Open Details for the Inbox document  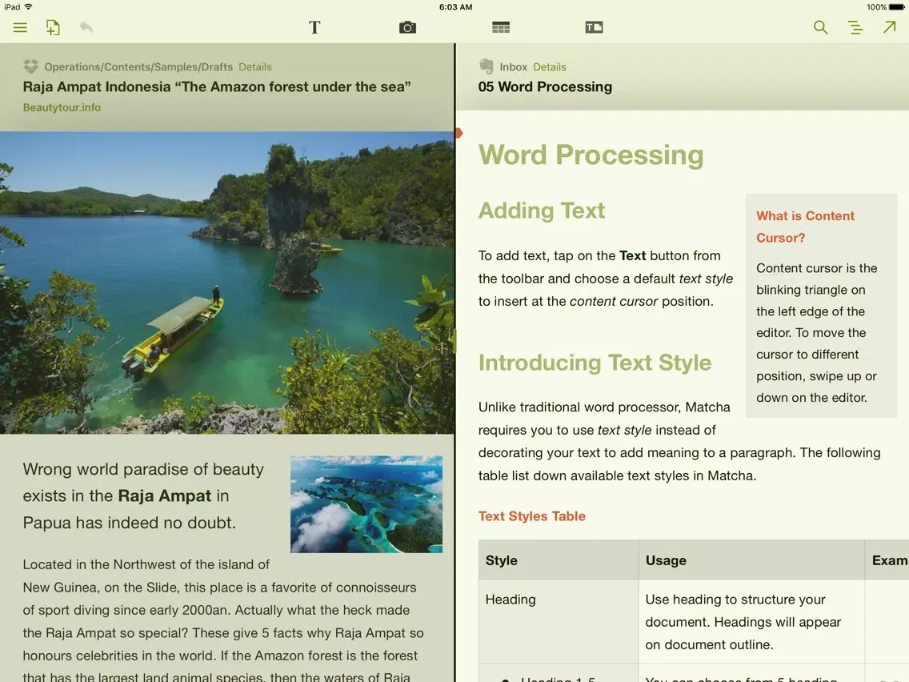coord(550,66)
